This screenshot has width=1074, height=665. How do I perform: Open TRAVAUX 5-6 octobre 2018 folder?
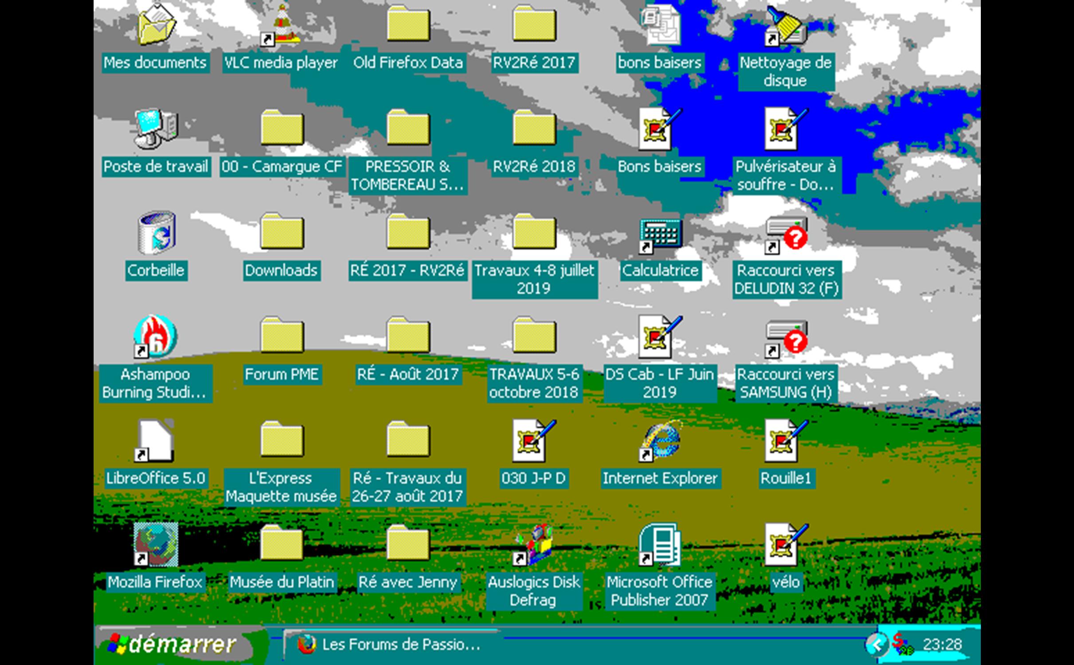[534, 336]
